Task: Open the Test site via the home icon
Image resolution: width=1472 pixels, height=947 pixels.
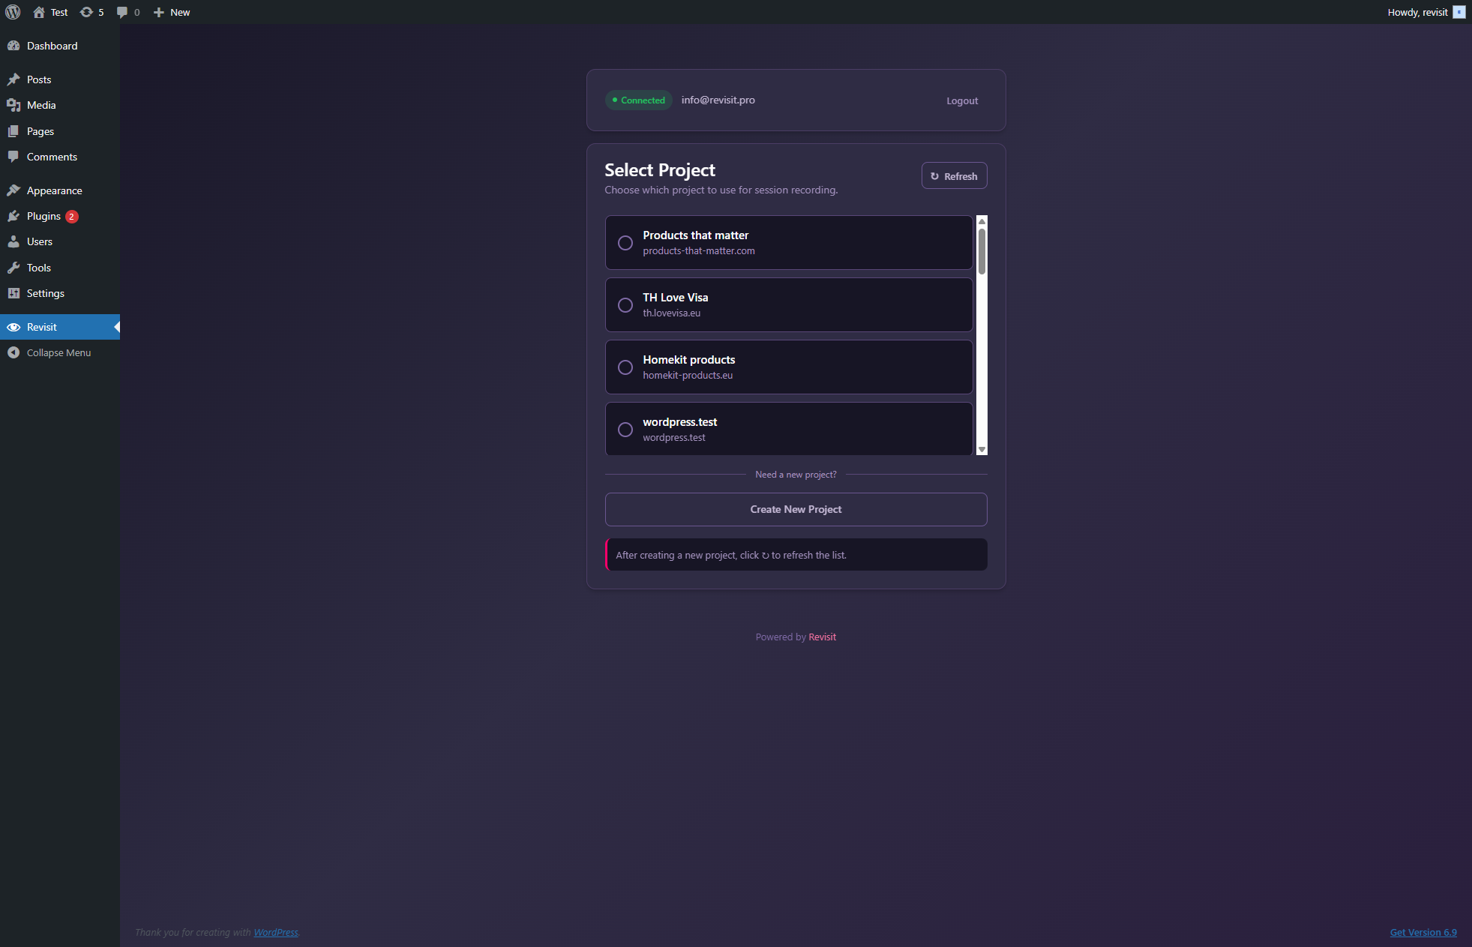Action: pos(41,12)
